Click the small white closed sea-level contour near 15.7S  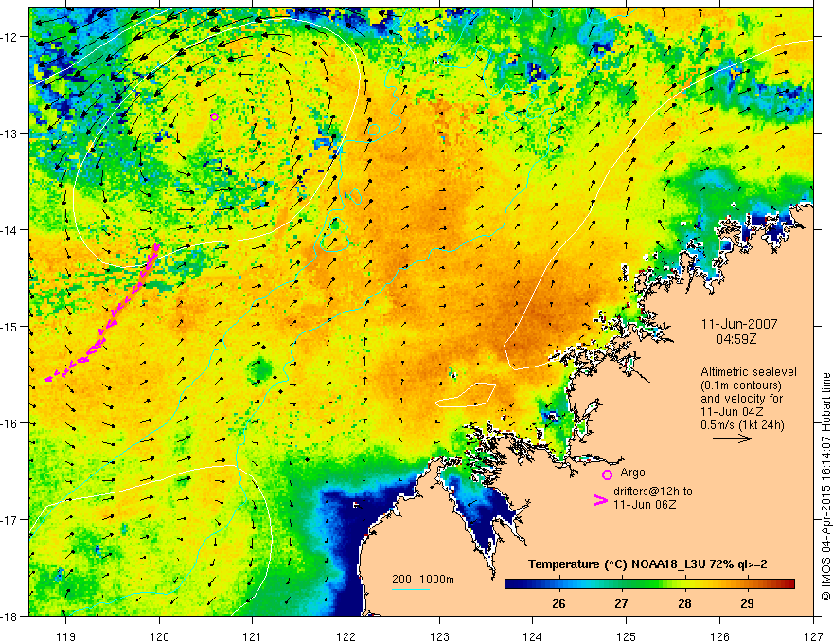coord(466,395)
